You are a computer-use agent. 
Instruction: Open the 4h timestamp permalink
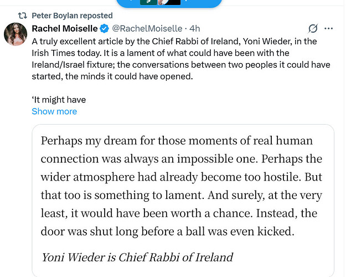pyautogui.click(x=194, y=29)
